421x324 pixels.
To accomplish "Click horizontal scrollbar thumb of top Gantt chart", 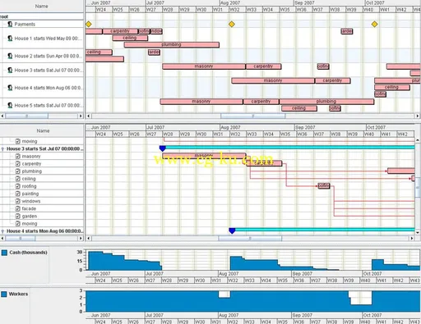I will coord(252,116).
